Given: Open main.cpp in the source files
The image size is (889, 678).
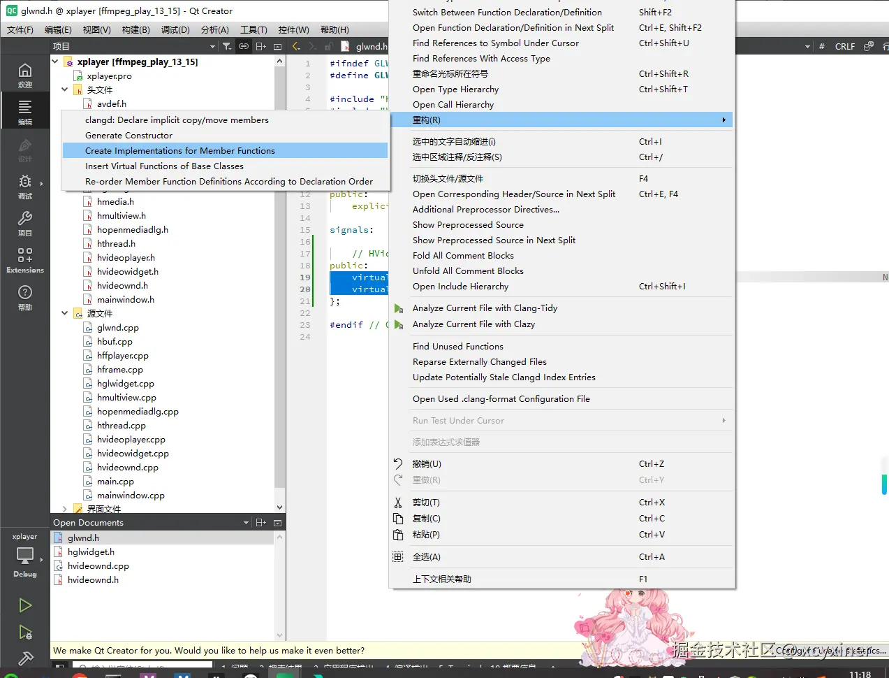Looking at the screenshot, I should pyautogui.click(x=115, y=481).
